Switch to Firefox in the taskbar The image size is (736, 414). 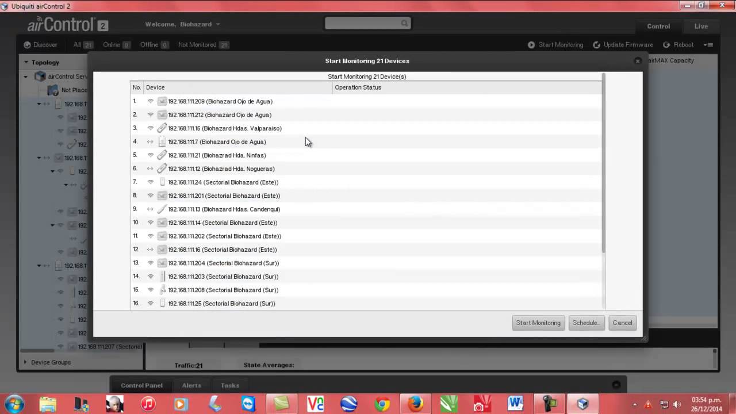coord(416,404)
